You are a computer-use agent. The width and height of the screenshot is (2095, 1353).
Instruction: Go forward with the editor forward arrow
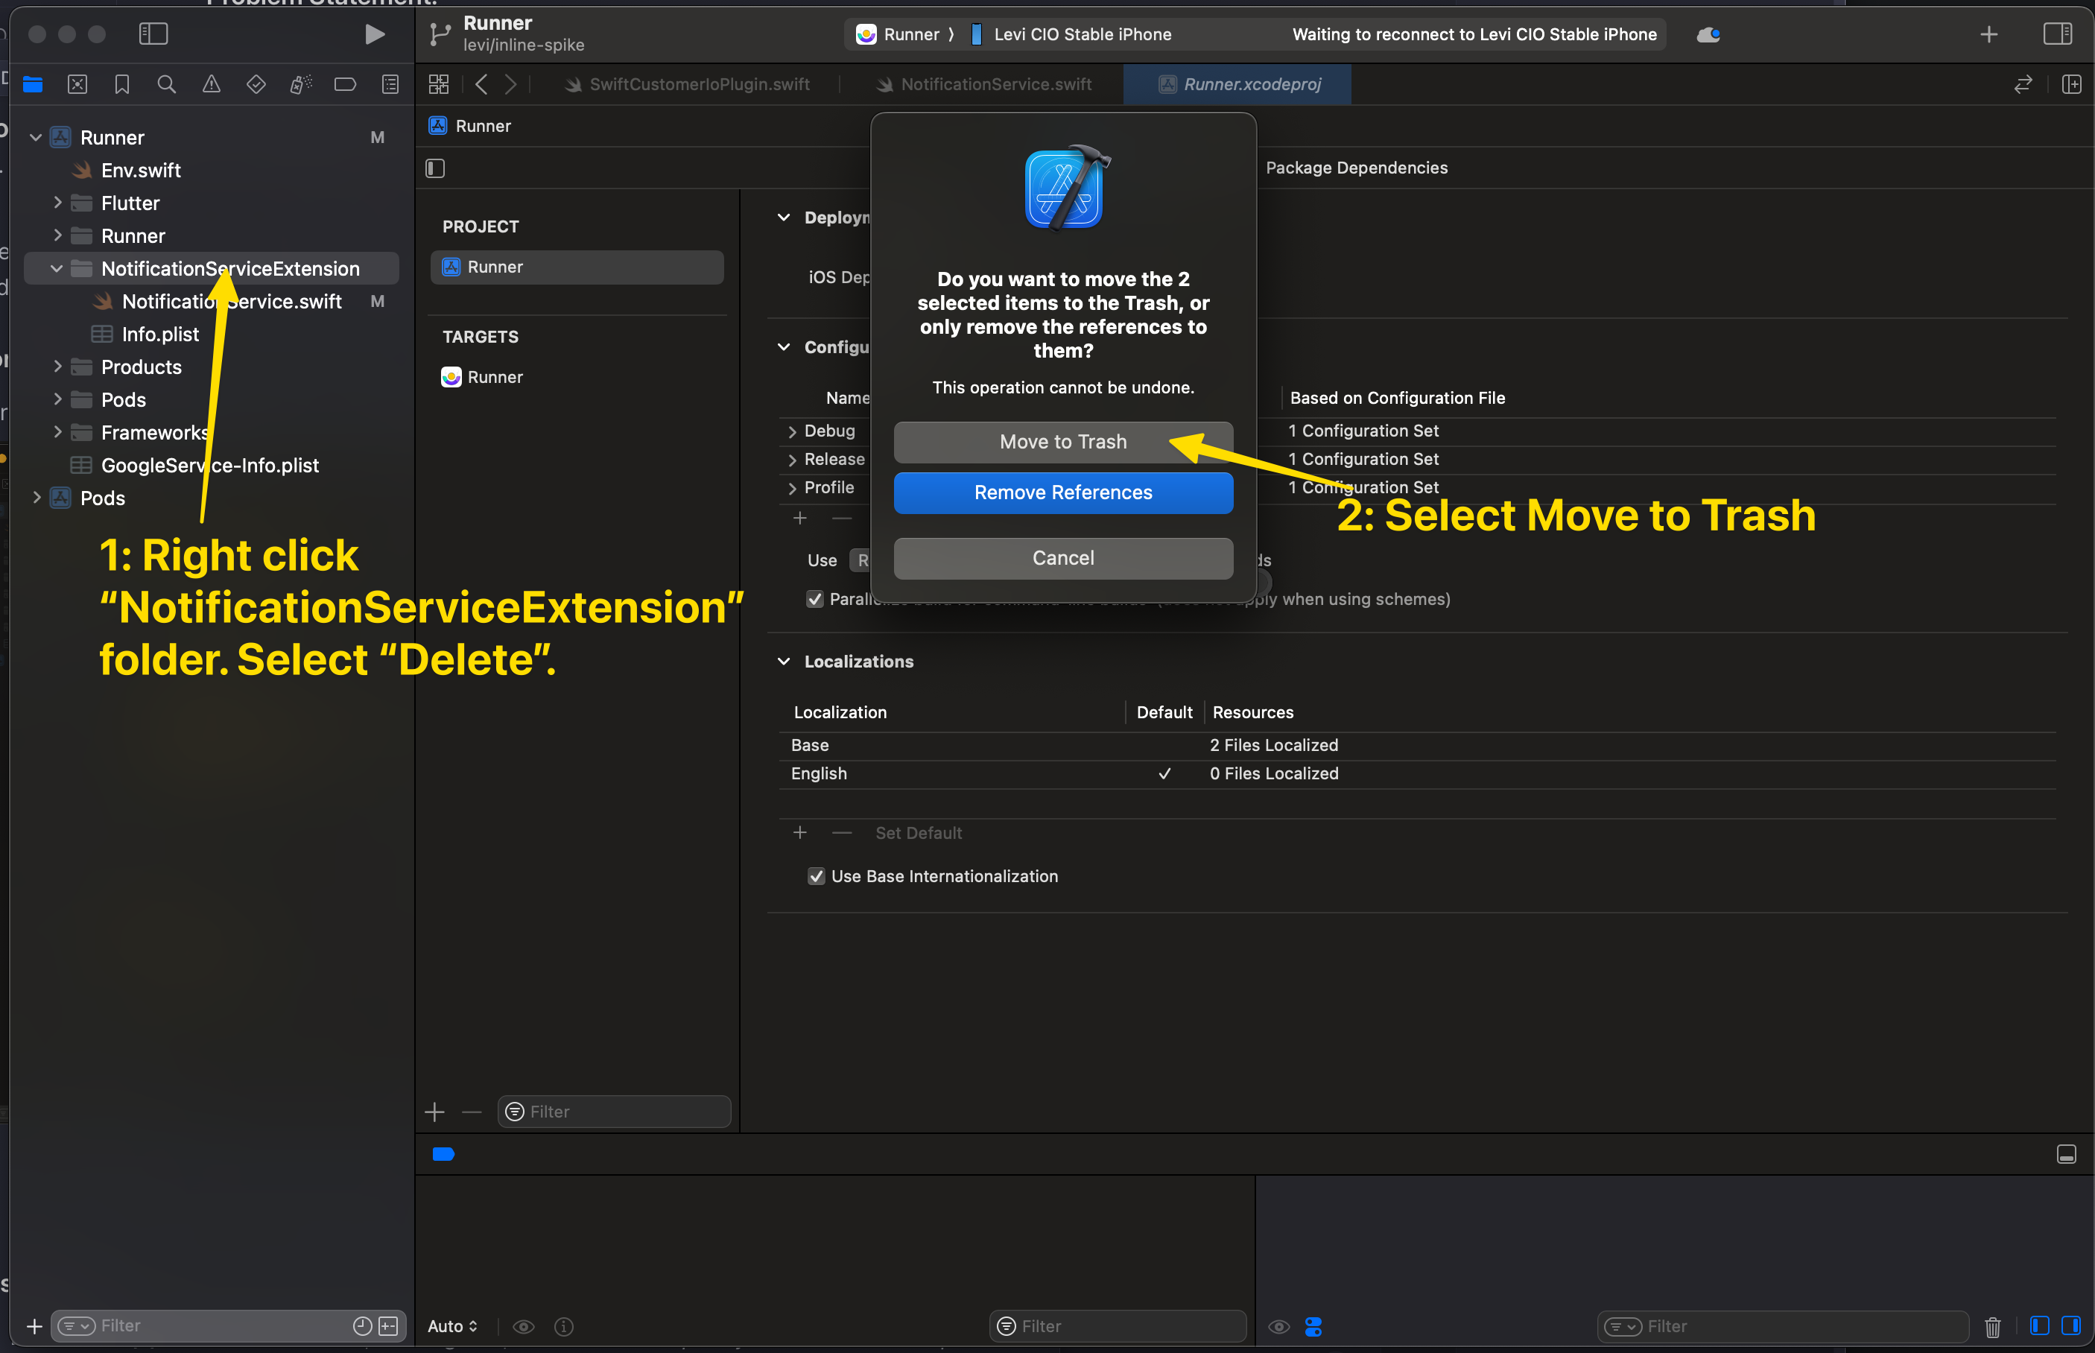[511, 84]
